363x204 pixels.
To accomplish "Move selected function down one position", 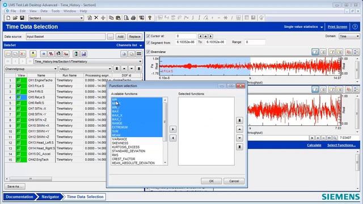I will pos(239,138).
